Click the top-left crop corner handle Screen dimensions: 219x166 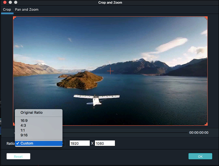click(x=14, y=18)
